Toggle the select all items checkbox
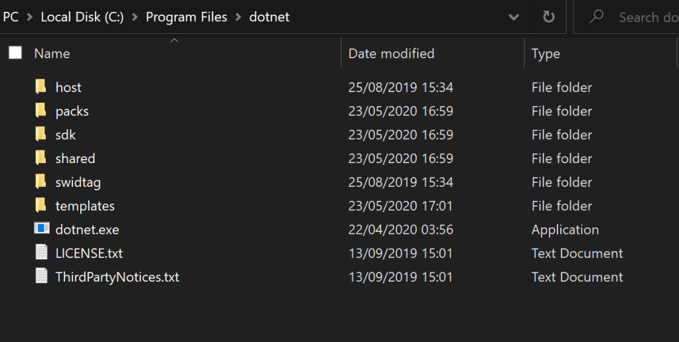The width and height of the screenshot is (679, 342). point(15,53)
